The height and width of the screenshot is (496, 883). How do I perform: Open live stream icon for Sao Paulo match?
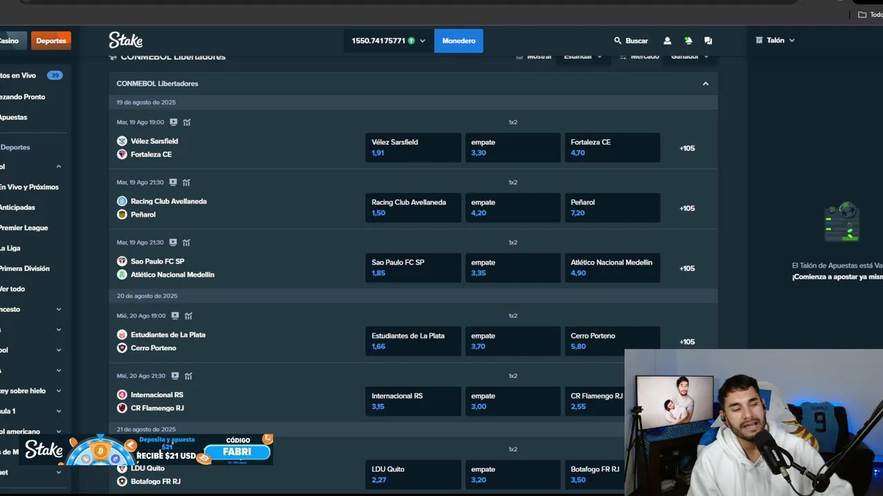(173, 242)
